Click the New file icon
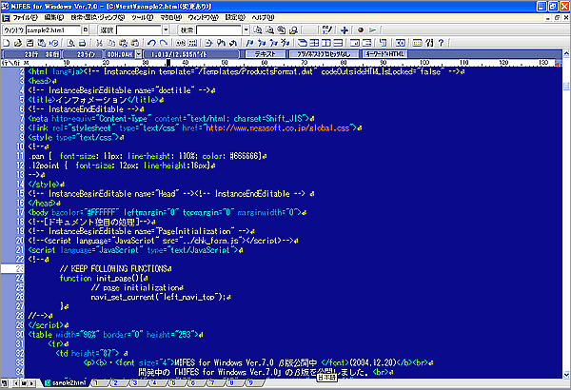The width and height of the screenshot is (571, 390). 7,43
